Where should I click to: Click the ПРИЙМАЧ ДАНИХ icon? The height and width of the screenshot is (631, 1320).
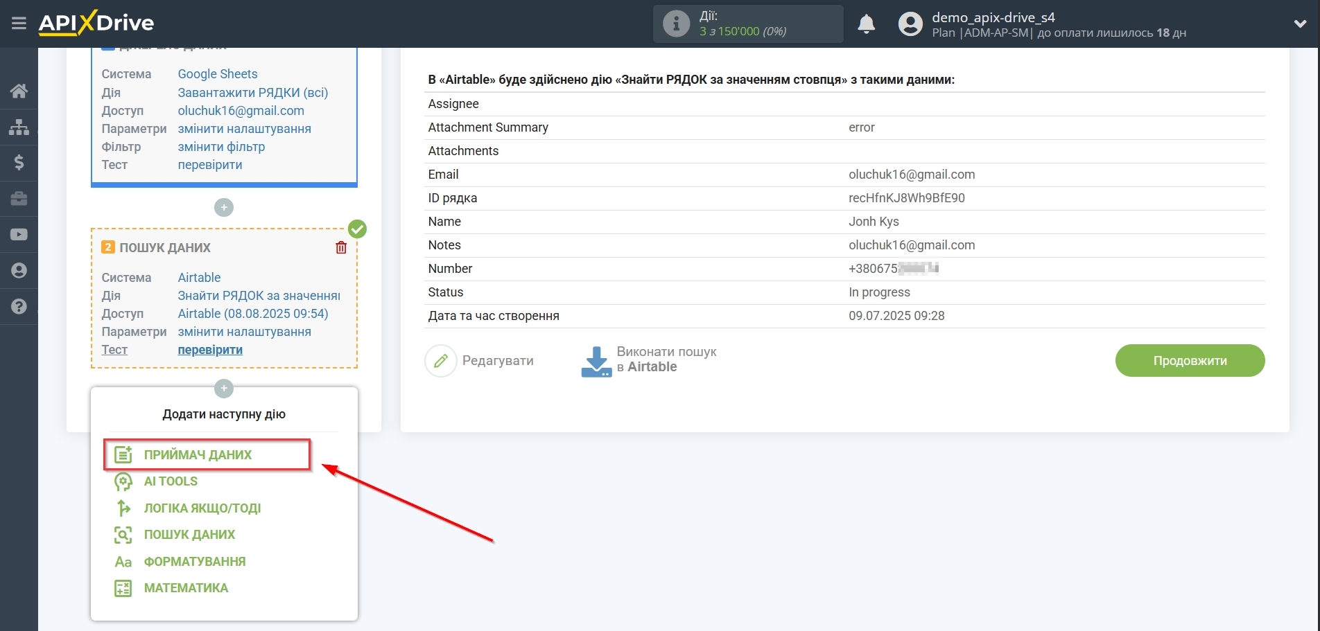123,454
